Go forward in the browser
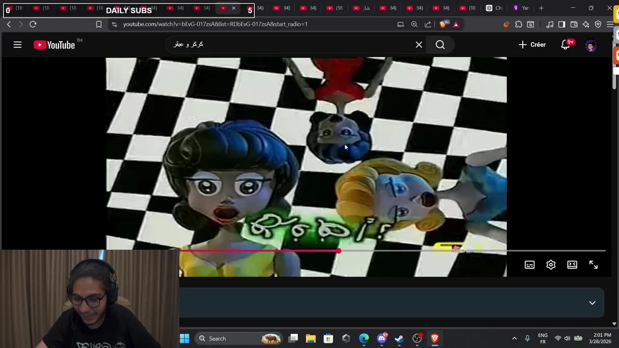619x348 pixels. pyautogui.click(x=21, y=24)
